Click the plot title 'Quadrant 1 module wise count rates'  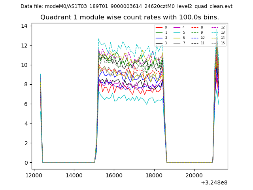click(x=129, y=17)
